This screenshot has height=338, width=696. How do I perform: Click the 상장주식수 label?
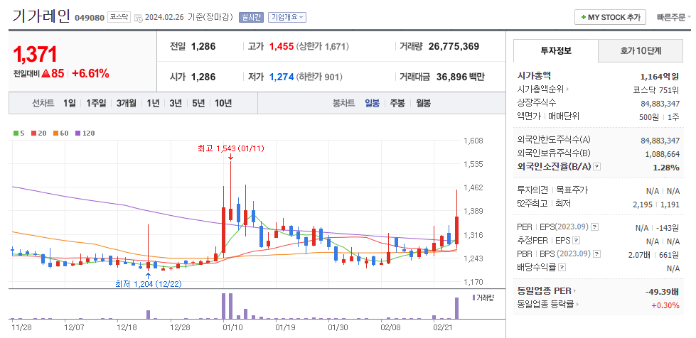537,103
